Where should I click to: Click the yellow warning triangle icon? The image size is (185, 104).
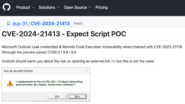click(x=10, y=83)
